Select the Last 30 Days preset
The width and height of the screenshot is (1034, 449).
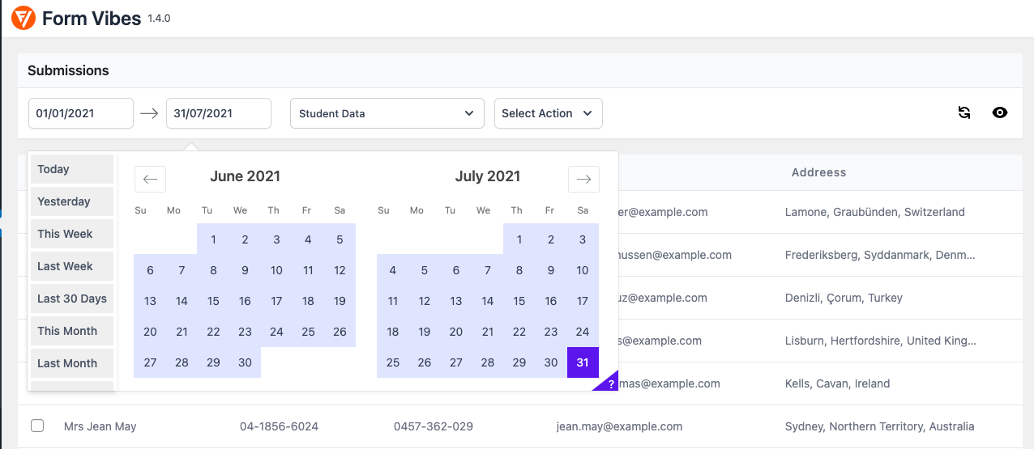tap(71, 299)
